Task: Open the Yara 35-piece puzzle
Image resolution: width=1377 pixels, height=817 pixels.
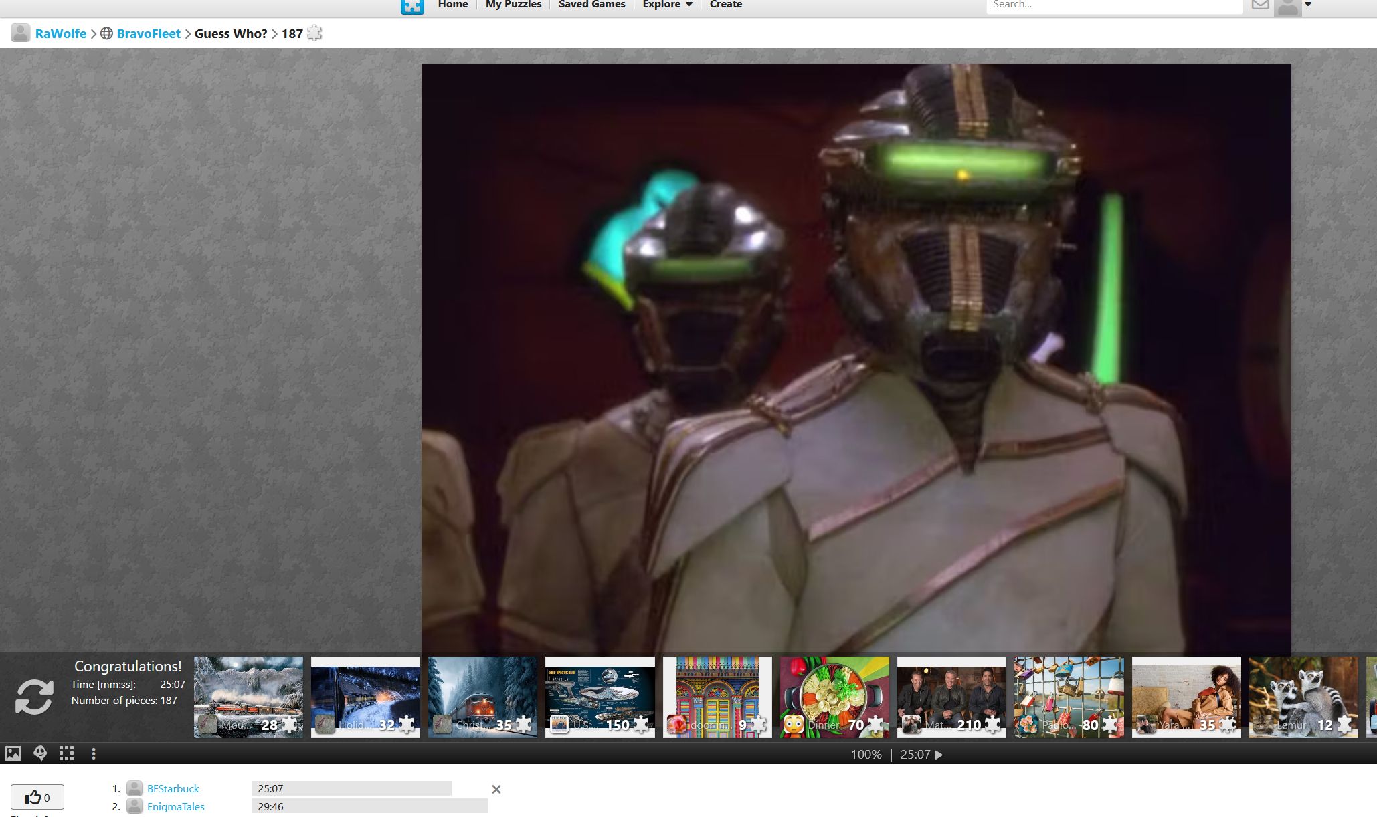Action: tap(1186, 697)
